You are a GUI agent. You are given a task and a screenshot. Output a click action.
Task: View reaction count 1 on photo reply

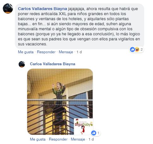[98, 133]
